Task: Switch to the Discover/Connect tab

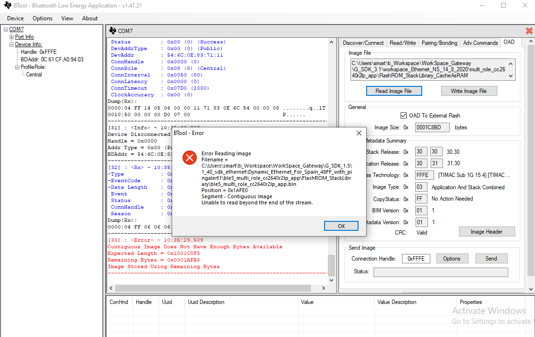Action: pos(363,42)
